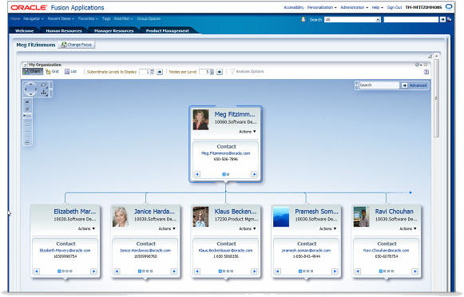Open Actions menu on Klaus Beckenbauer card

point(248,228)
